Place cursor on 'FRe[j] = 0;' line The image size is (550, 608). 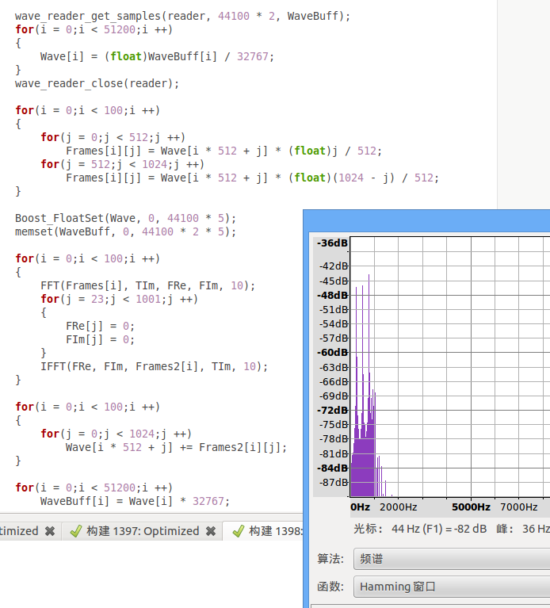click(x=100, y=326)
